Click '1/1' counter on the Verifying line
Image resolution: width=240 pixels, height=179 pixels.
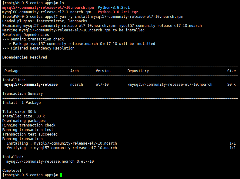pos(232,148)
